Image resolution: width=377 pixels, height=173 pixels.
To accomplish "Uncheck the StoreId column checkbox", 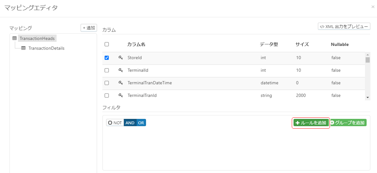I will coord(107,58).
